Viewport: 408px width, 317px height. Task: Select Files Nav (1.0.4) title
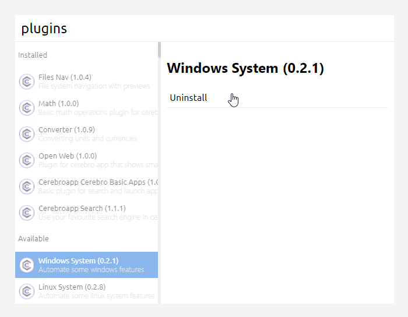pos(65,78)
